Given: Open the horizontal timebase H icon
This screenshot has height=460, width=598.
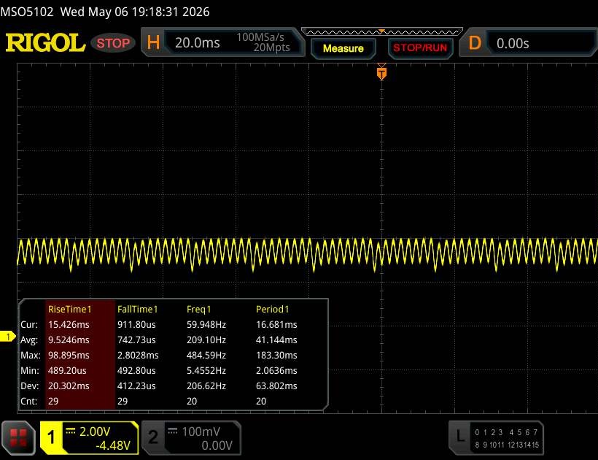Looking at the screenshot, I should [x=153, y=42].
